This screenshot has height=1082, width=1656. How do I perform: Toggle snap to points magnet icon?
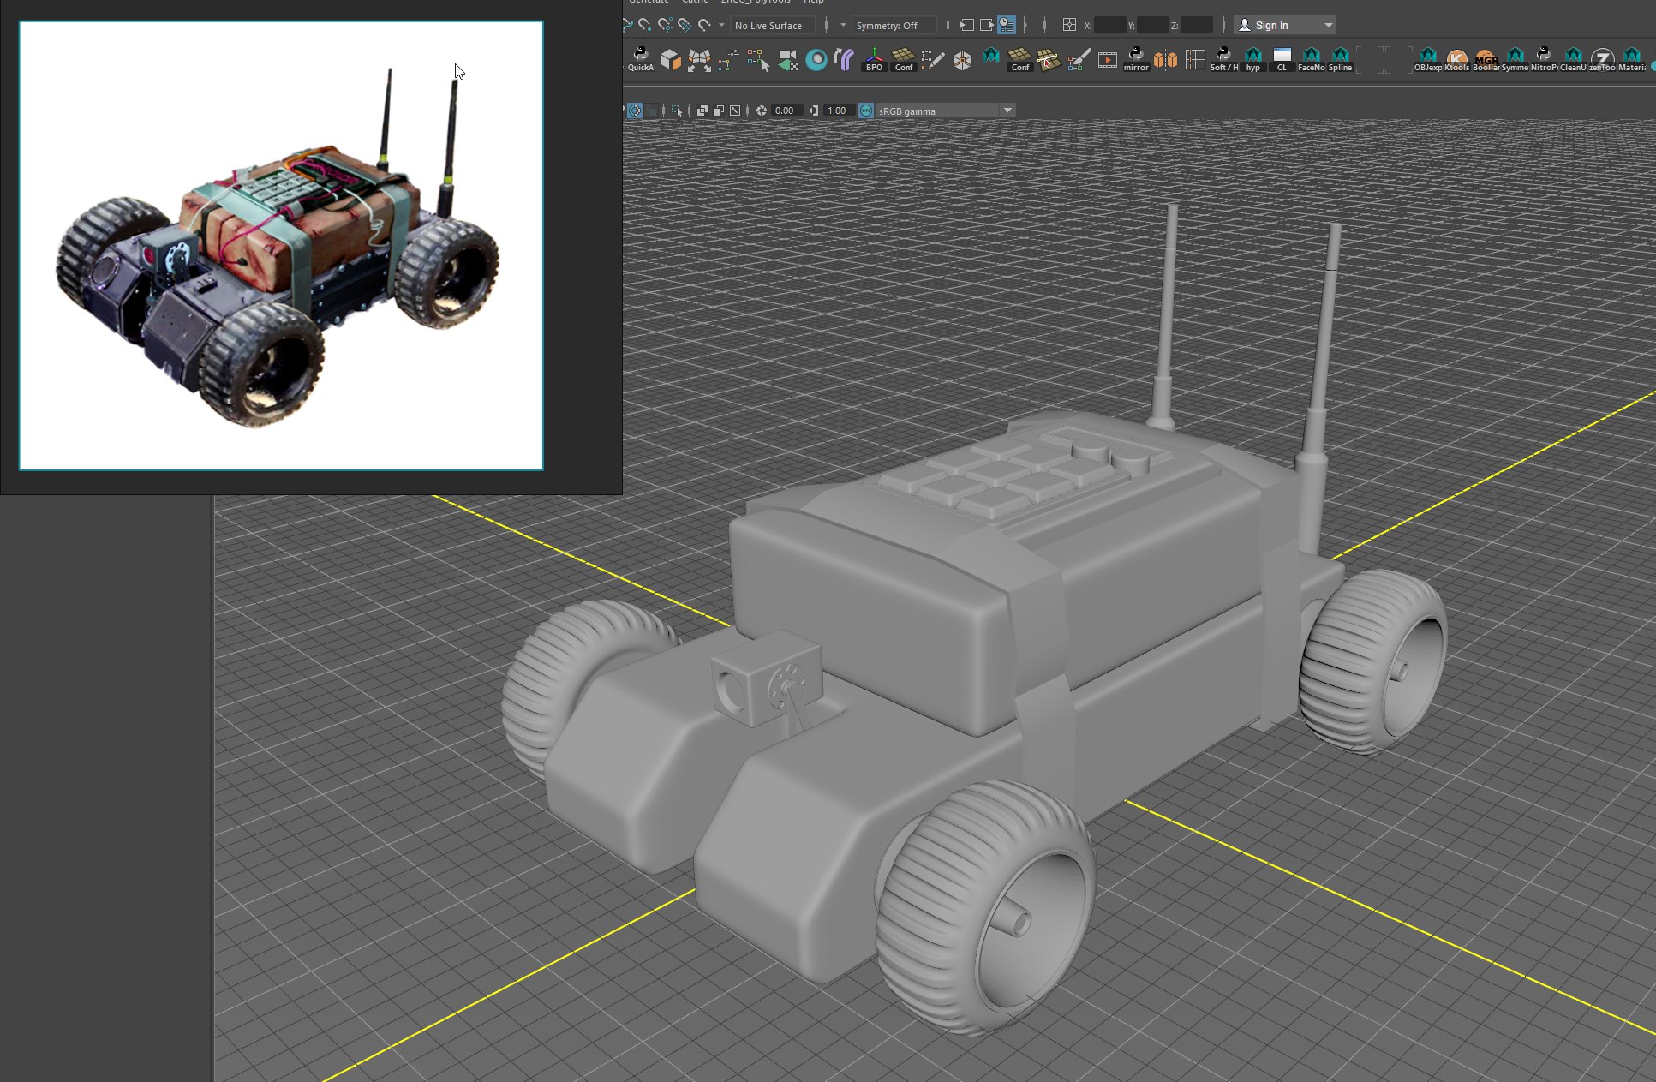[645, 25]
